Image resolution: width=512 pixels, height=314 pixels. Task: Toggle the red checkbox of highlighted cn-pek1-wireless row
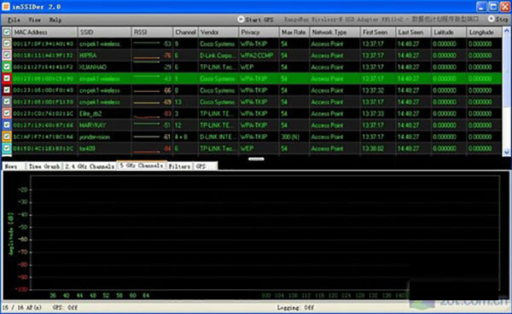7,78
